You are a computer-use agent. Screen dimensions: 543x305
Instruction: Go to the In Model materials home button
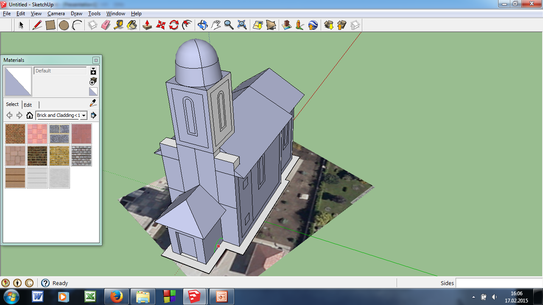point(30,115)
